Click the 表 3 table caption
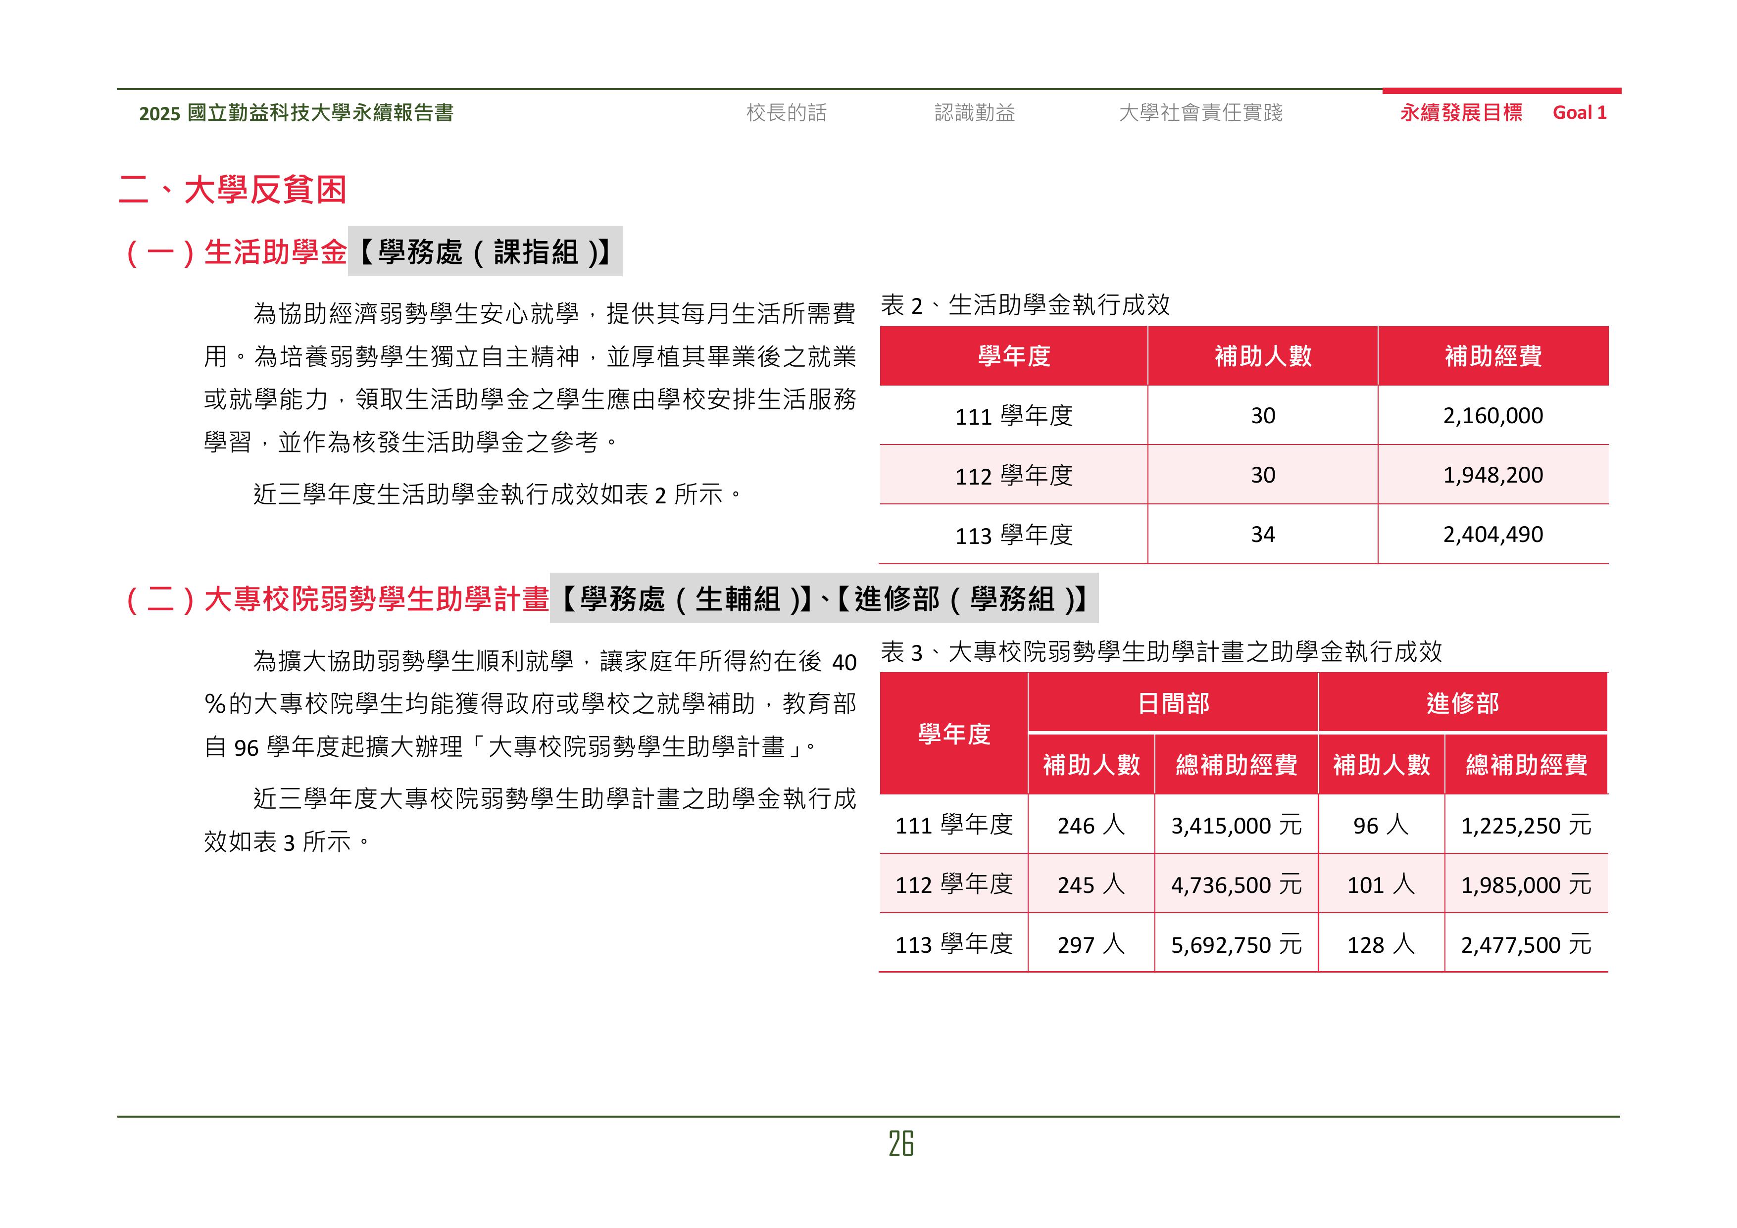Viewport: 1737px width, 1228px height. (x=1160, y=651)
